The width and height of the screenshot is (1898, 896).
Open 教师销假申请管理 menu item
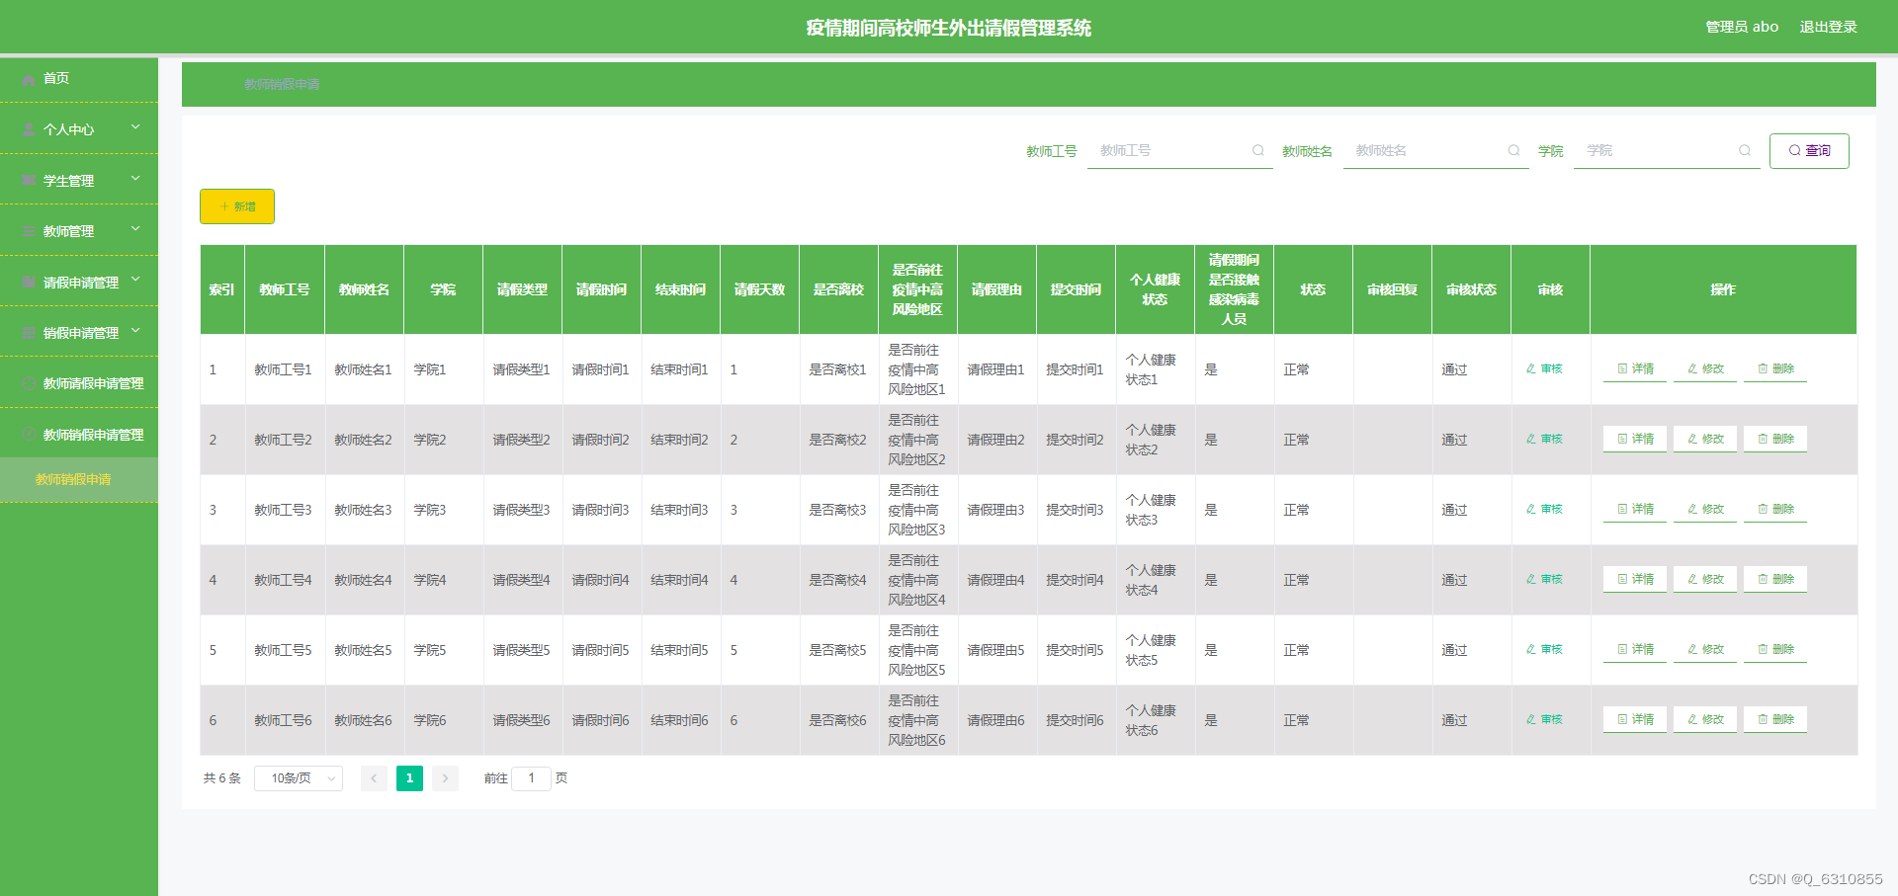79,435
